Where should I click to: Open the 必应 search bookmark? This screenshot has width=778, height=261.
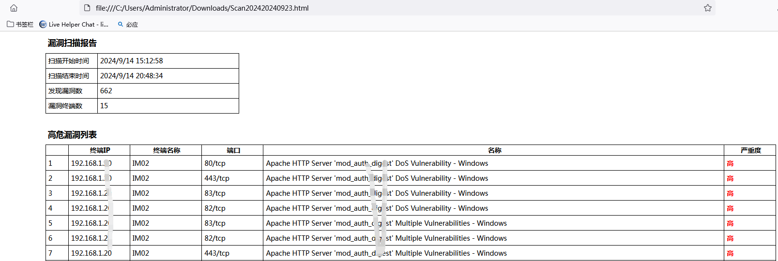pyautogui.click(x=128, y=24)
